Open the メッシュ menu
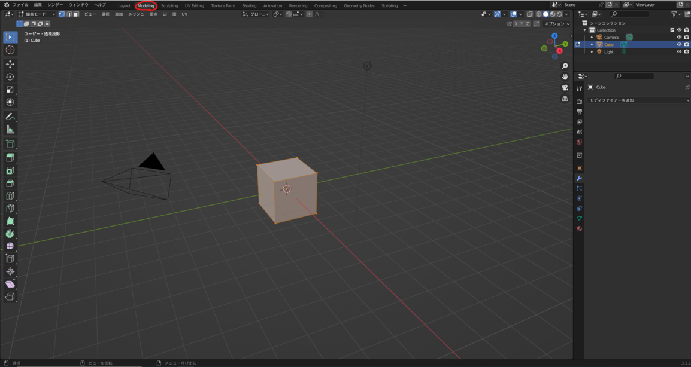The image size is (691, 367). 136,14
